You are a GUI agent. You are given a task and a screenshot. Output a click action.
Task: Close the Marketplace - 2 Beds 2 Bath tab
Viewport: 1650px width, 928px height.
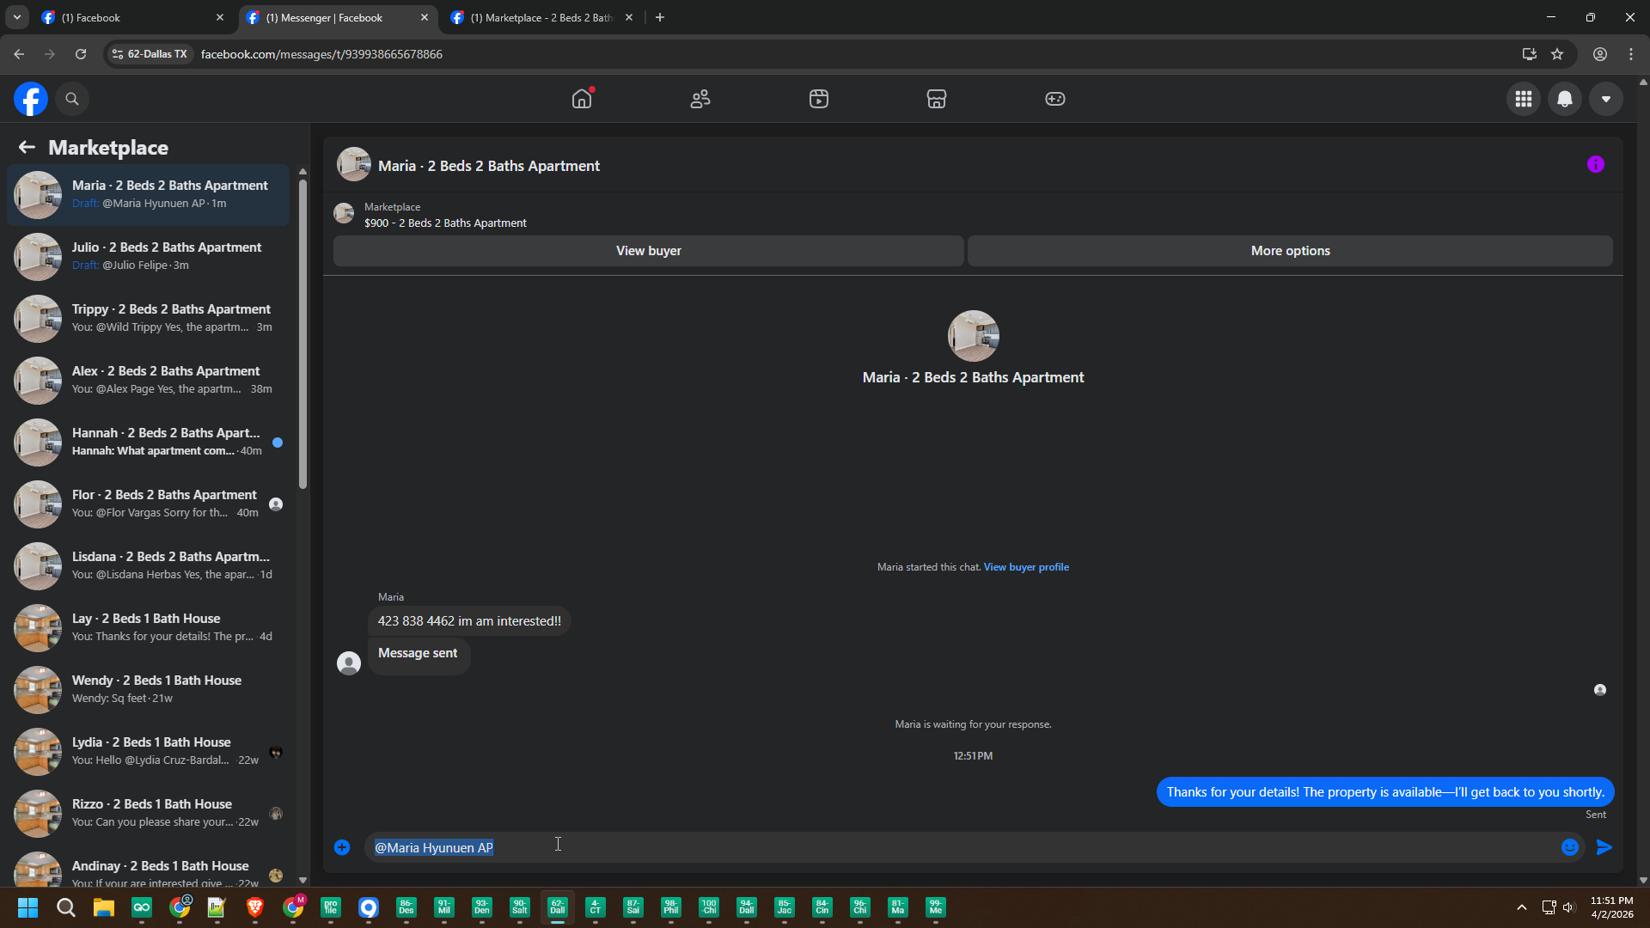[x=629, y=17]
